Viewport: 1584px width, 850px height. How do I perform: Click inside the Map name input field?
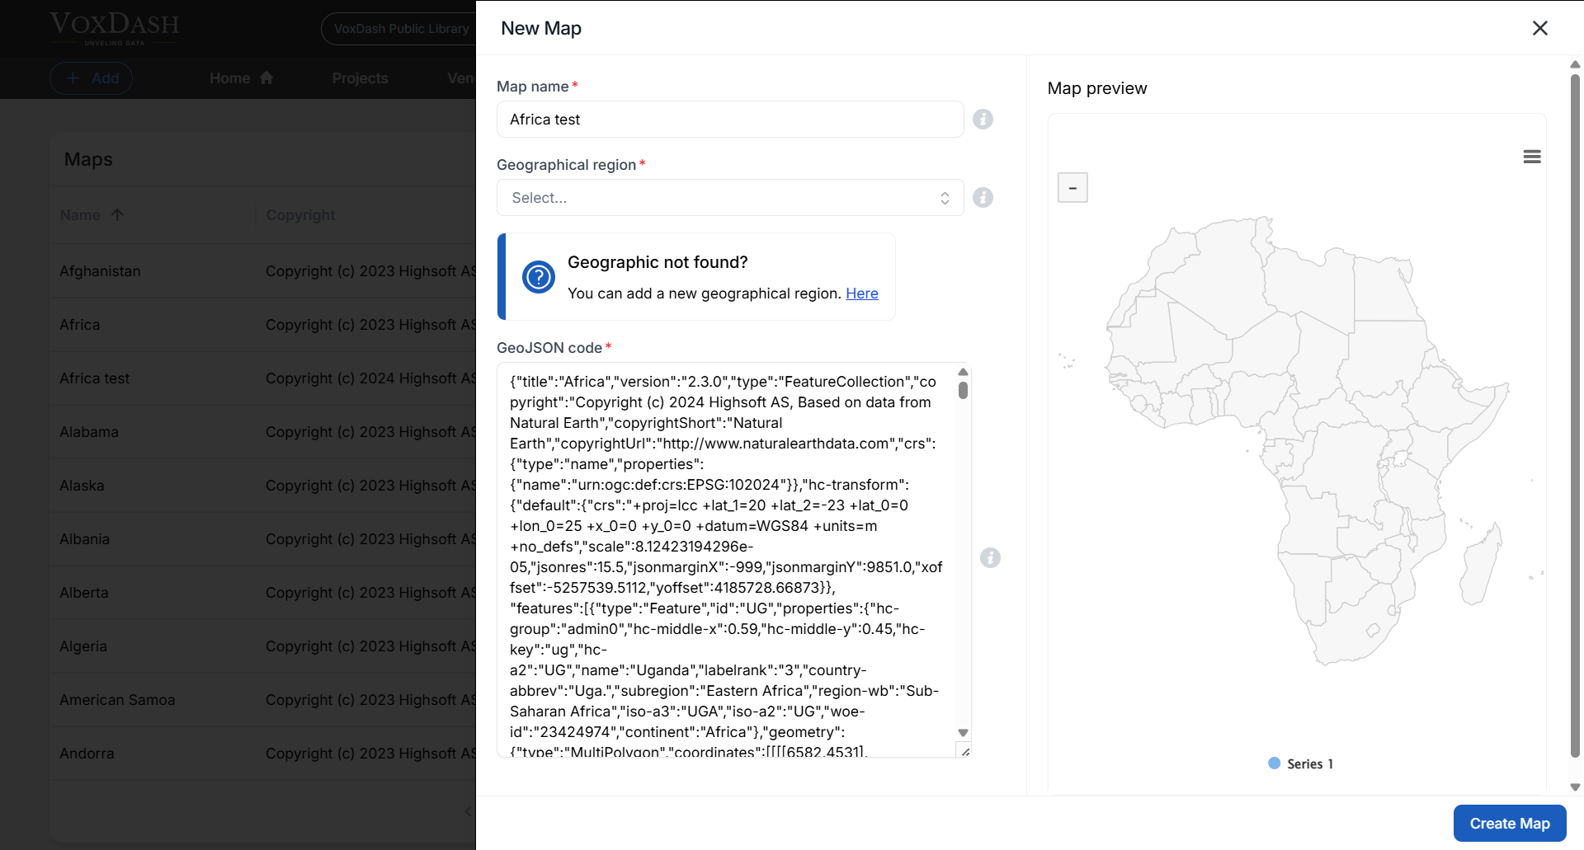(x=729, y=119)
